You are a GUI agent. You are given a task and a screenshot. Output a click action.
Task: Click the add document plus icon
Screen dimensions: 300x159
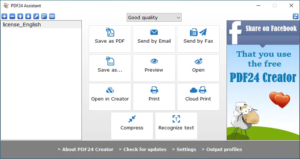(x=4, y=16)
